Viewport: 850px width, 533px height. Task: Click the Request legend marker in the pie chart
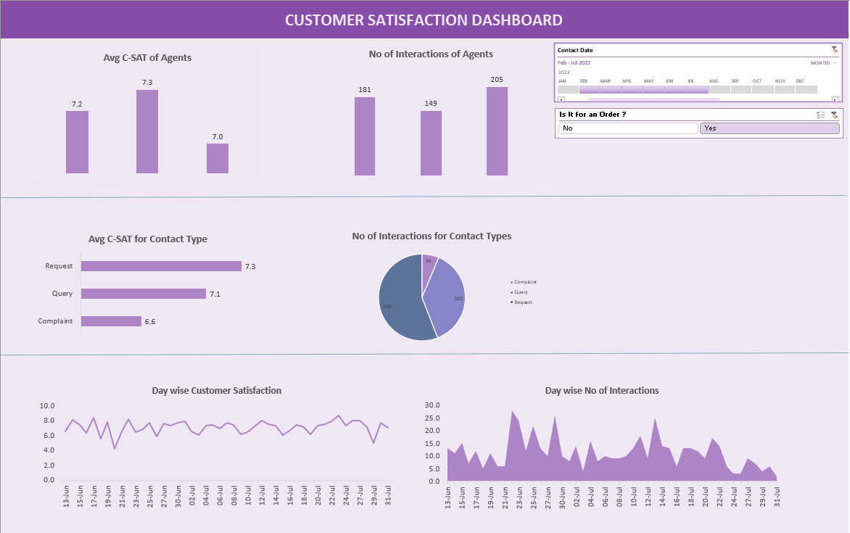tap(512, 302)
